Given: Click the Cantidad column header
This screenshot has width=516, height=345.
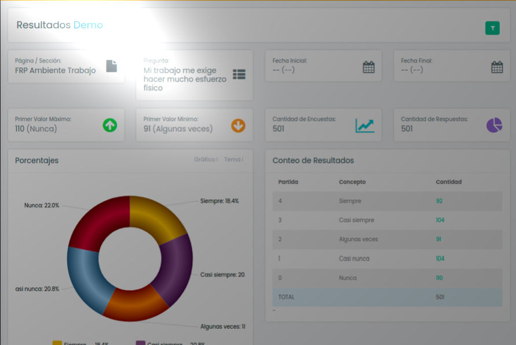Looking at the screenshot, I should pos(448,182).
